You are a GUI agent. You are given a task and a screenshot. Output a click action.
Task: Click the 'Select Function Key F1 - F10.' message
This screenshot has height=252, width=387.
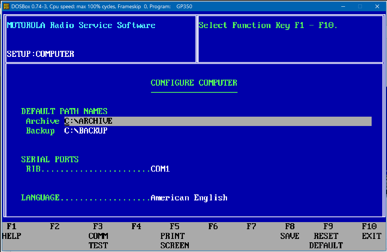268,25
